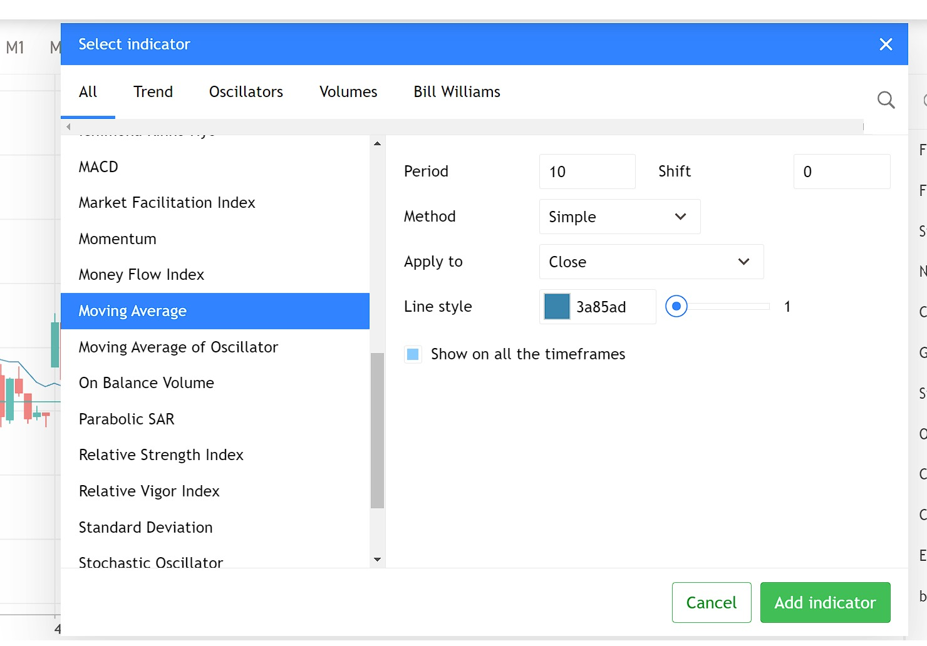
Task: Click the indicator list vertical scrollbar thumb
Action: point(377,431)
